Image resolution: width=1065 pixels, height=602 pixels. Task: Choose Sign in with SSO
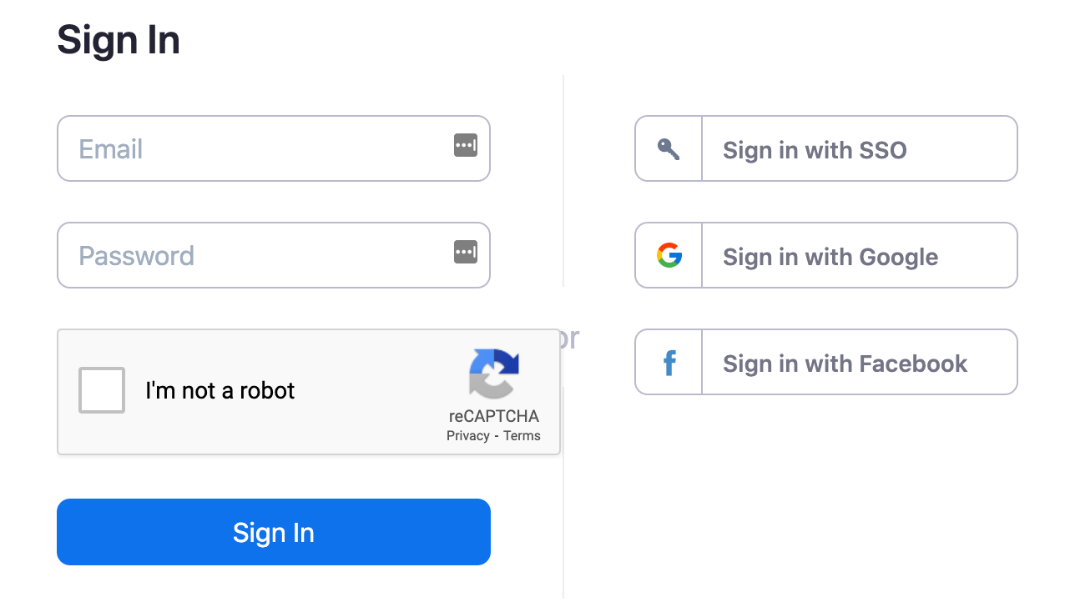[826, 148]
